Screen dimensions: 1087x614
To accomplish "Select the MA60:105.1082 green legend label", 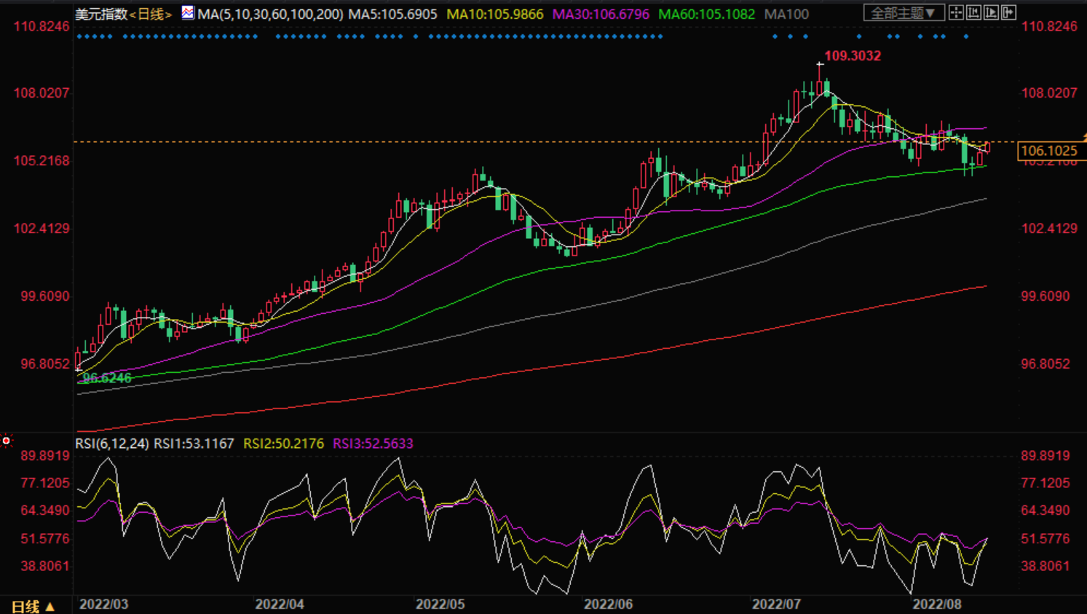I will click(x=706, y=14).
